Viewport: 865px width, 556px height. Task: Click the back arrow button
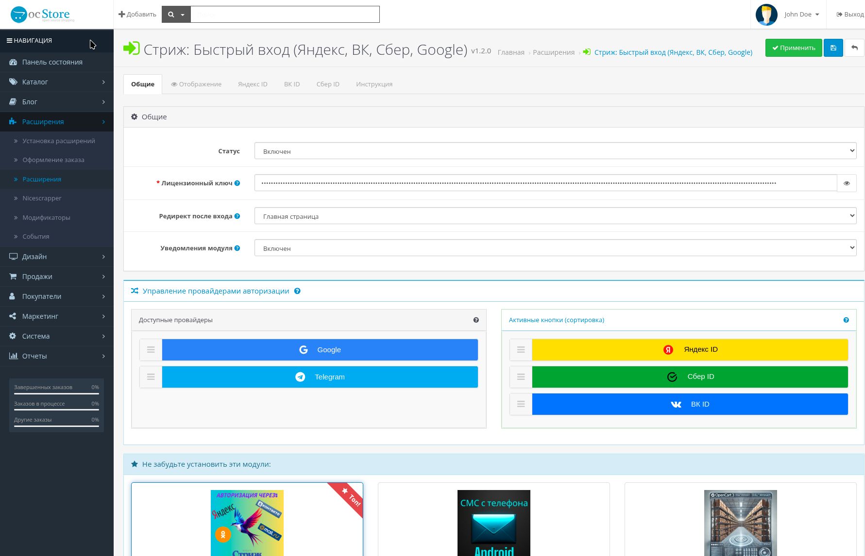tap(854, 48)
